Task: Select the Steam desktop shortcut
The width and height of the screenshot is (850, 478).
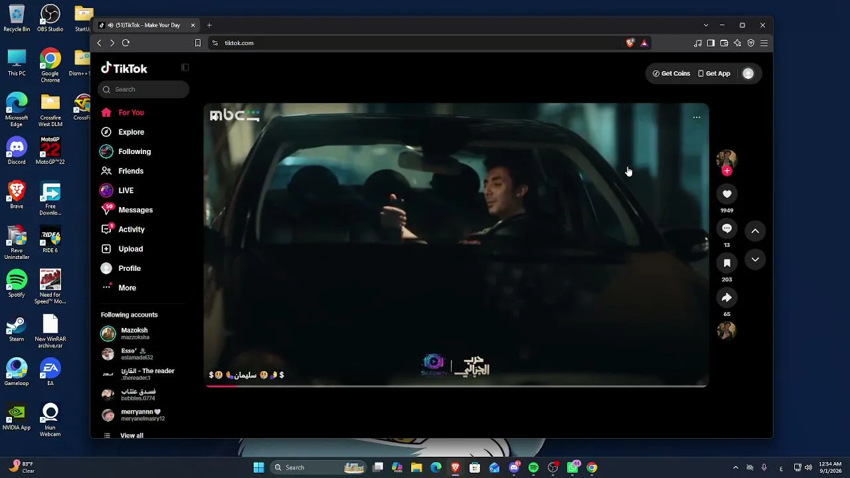Action: click(x=17, y=329)
